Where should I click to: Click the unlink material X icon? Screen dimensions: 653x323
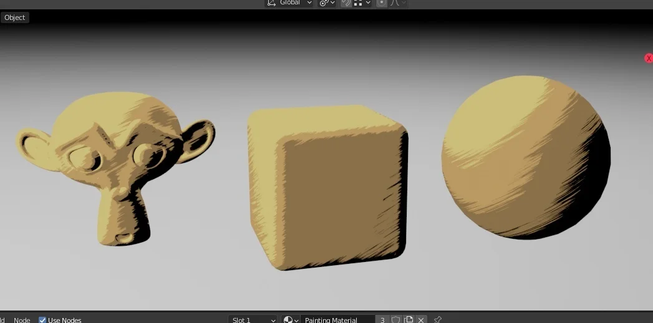coord(420,320)
